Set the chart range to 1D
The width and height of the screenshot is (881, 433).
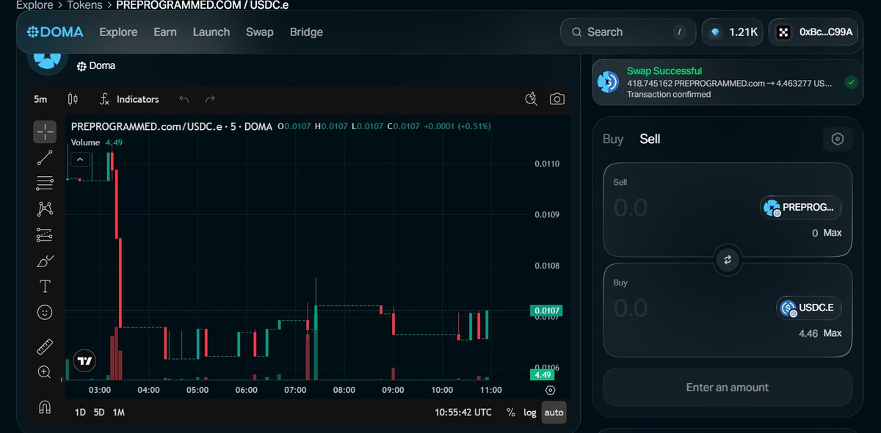(81, 412)
